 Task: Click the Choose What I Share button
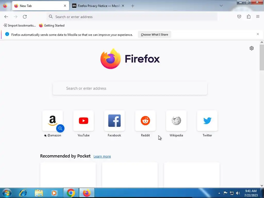click(x=154, y=35)
